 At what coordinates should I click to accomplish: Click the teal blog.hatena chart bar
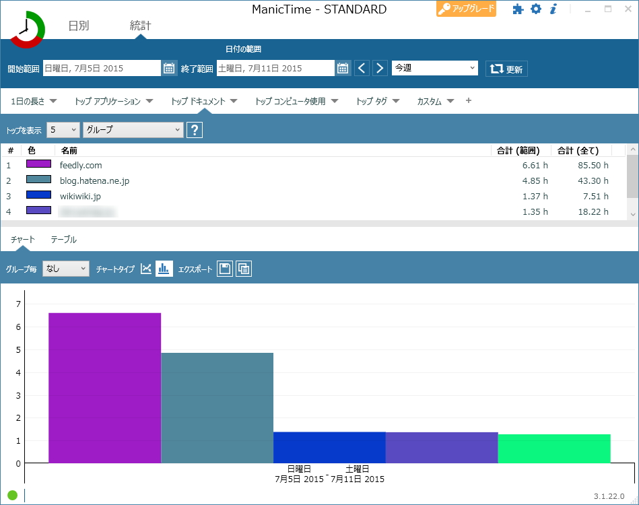217,408
